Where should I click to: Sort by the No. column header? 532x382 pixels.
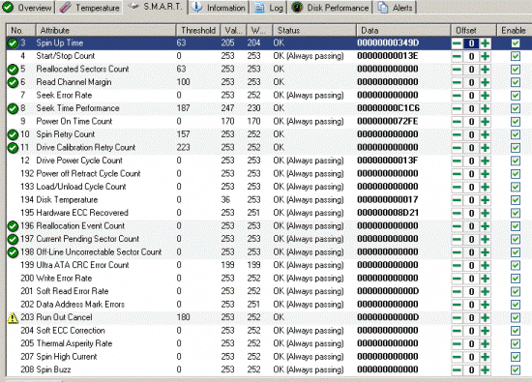pyautogui.click(x=20, y=31)
